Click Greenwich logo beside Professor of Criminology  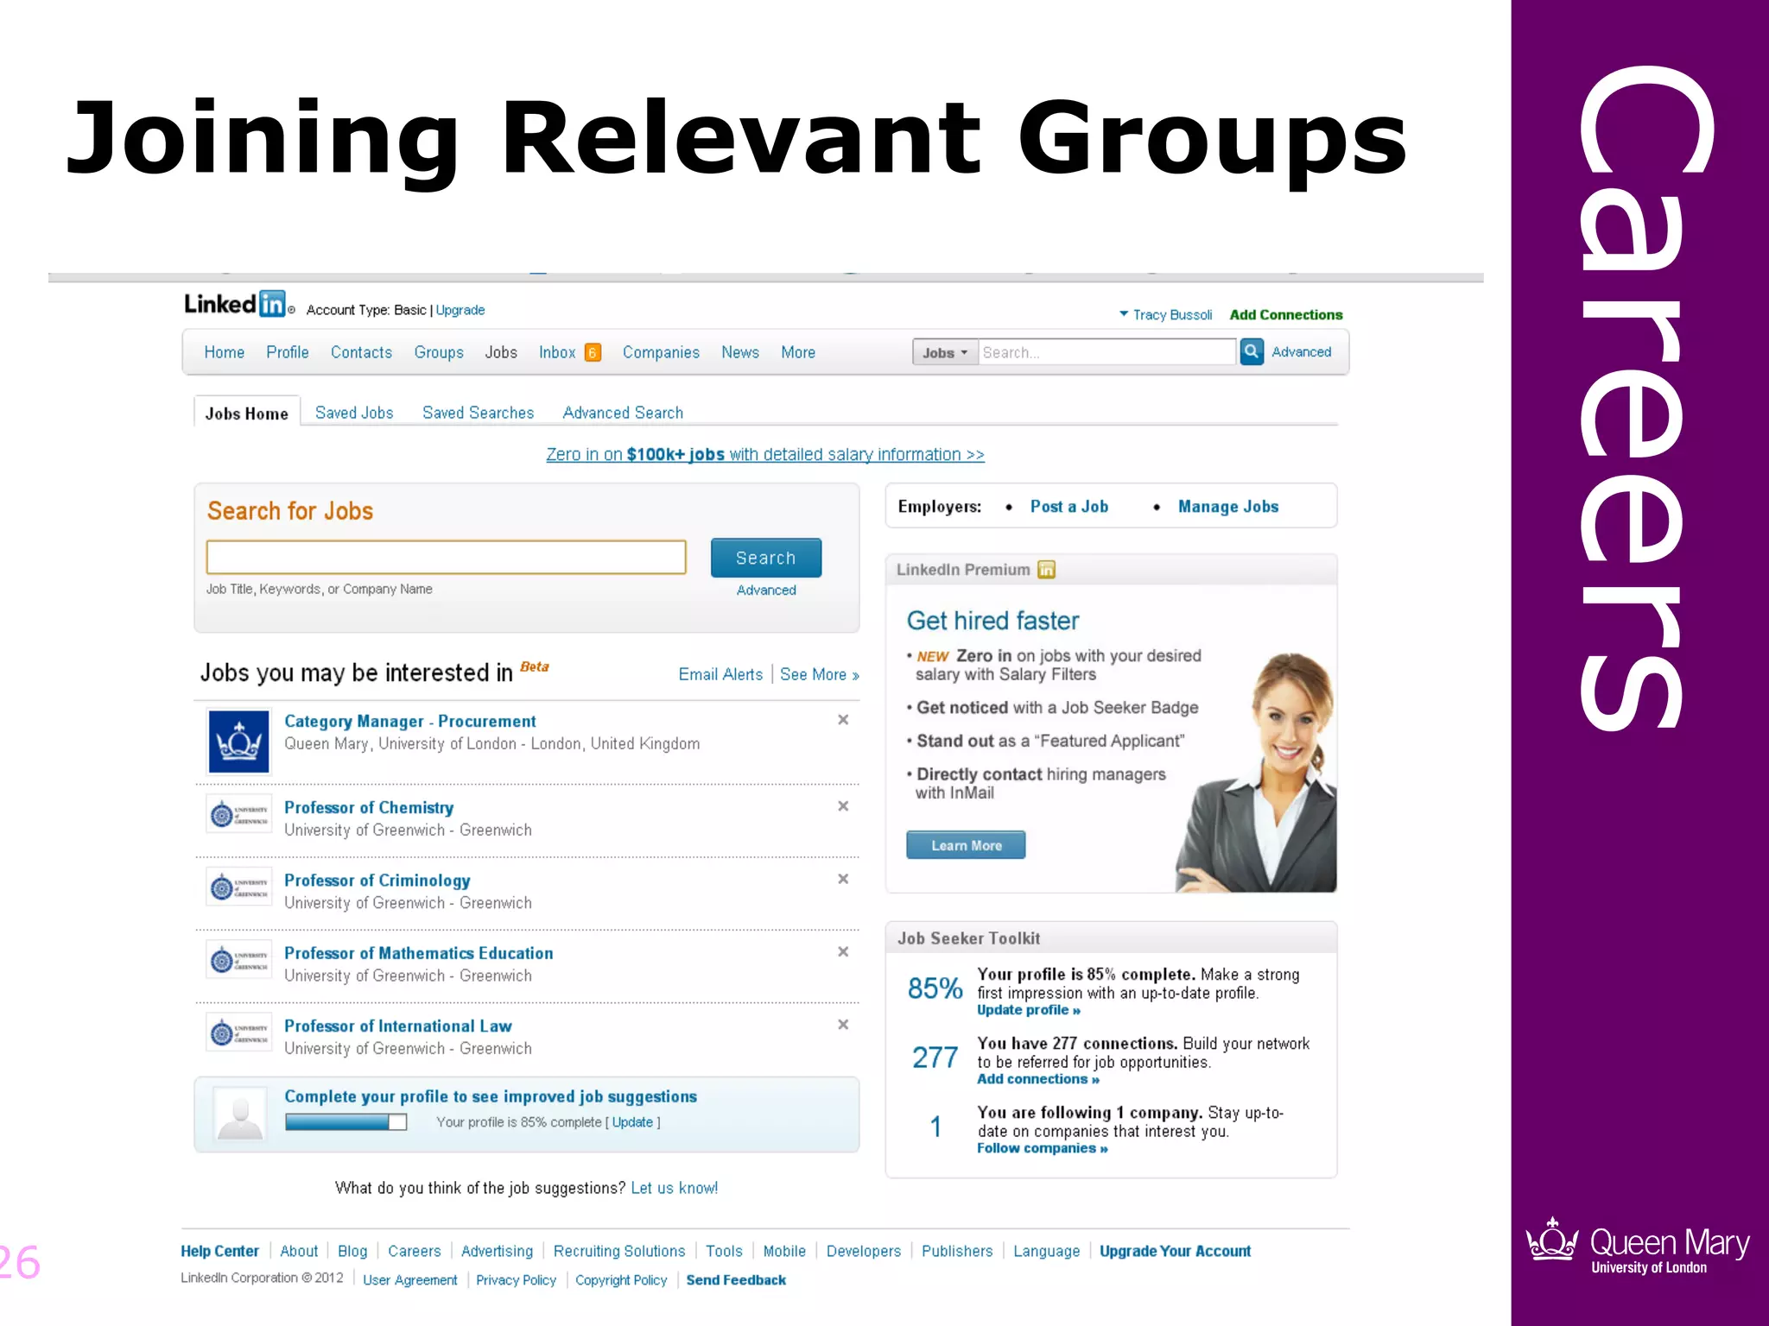239,887
